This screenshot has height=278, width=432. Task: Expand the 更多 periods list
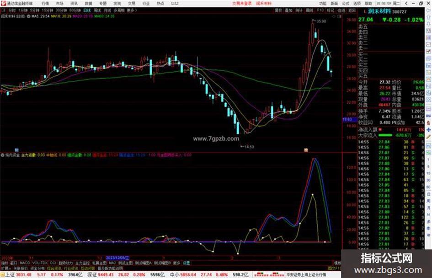pyautogui.click(x=132, y=10)
